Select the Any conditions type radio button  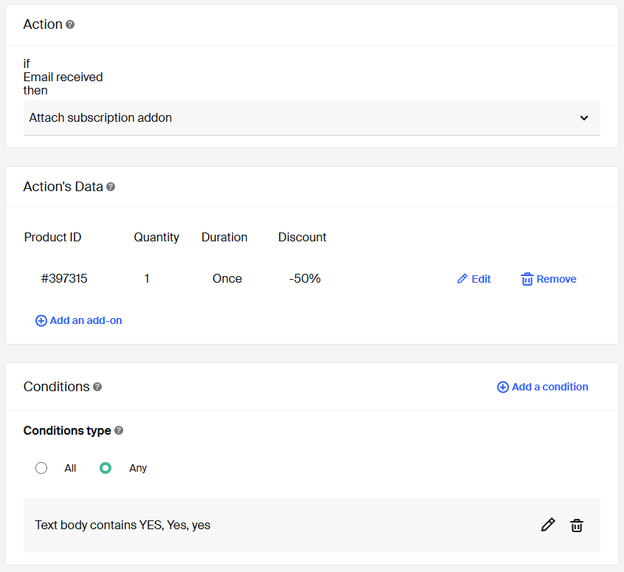click(x=105, y=468)
